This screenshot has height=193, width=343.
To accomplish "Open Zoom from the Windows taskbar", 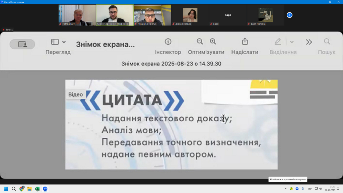I will (45, 189).
